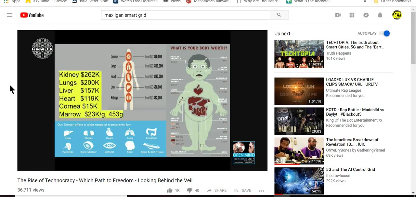416x197 pixels.
Task: Open 5G and The AI Control Grid title
Action: point(351,169)
